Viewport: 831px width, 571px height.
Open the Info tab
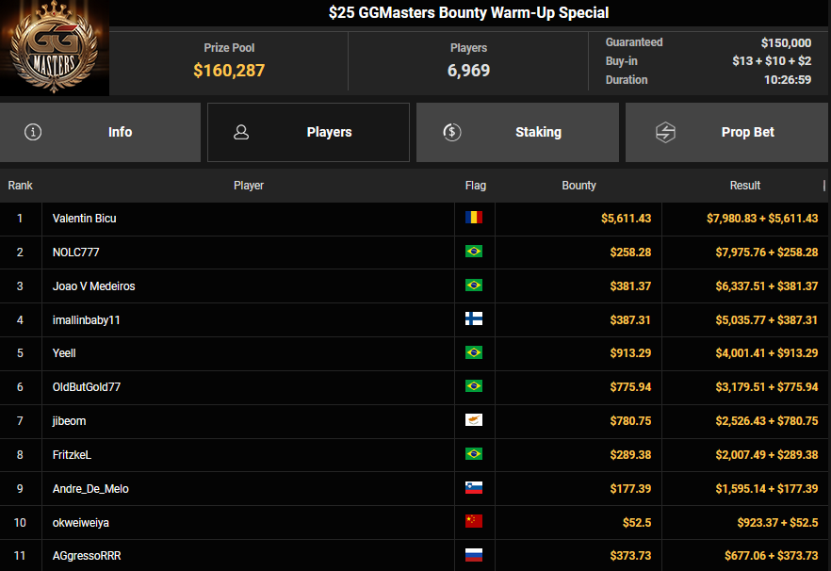[101, 133]
